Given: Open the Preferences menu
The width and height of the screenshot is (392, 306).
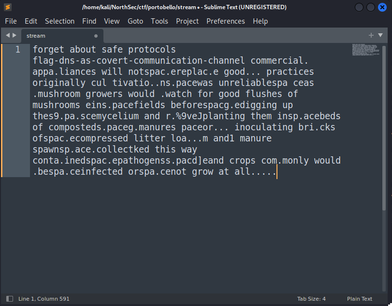Looking at the screenshot, I should coord(226,21).
